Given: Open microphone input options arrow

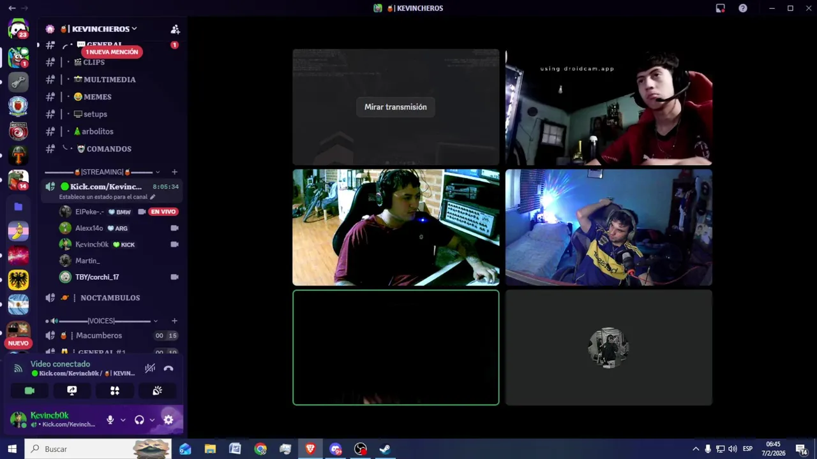Looking at the screenshot, I should tap(123, 420).
